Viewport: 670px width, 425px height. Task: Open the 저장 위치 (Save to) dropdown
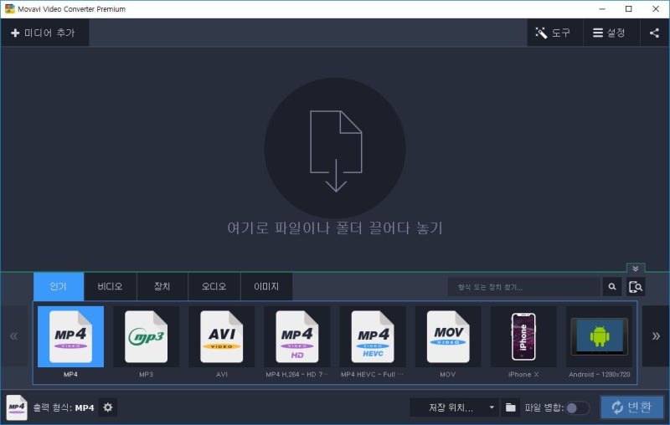[455, 407]
